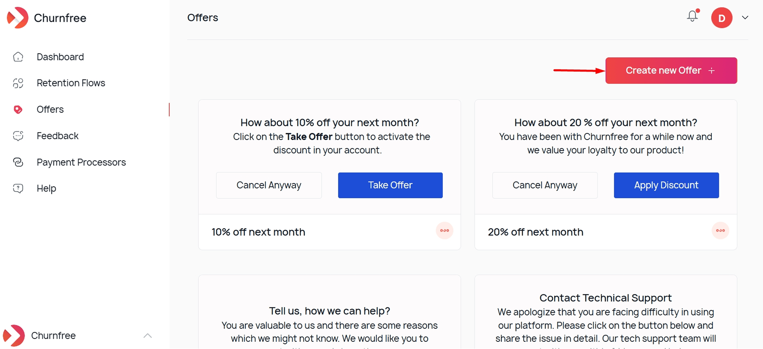Expand the profile account dropdown
Viewport: 763px width, 349px height.
[744, 18]
